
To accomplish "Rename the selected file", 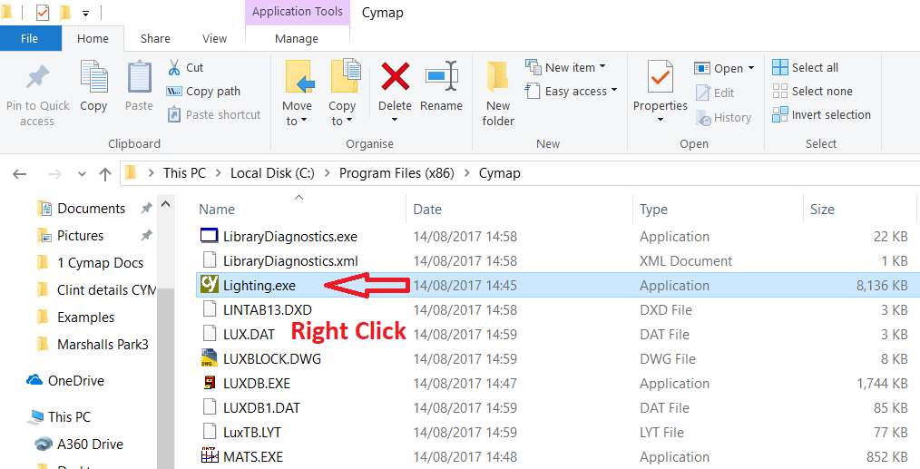I will tap(441, 85).
